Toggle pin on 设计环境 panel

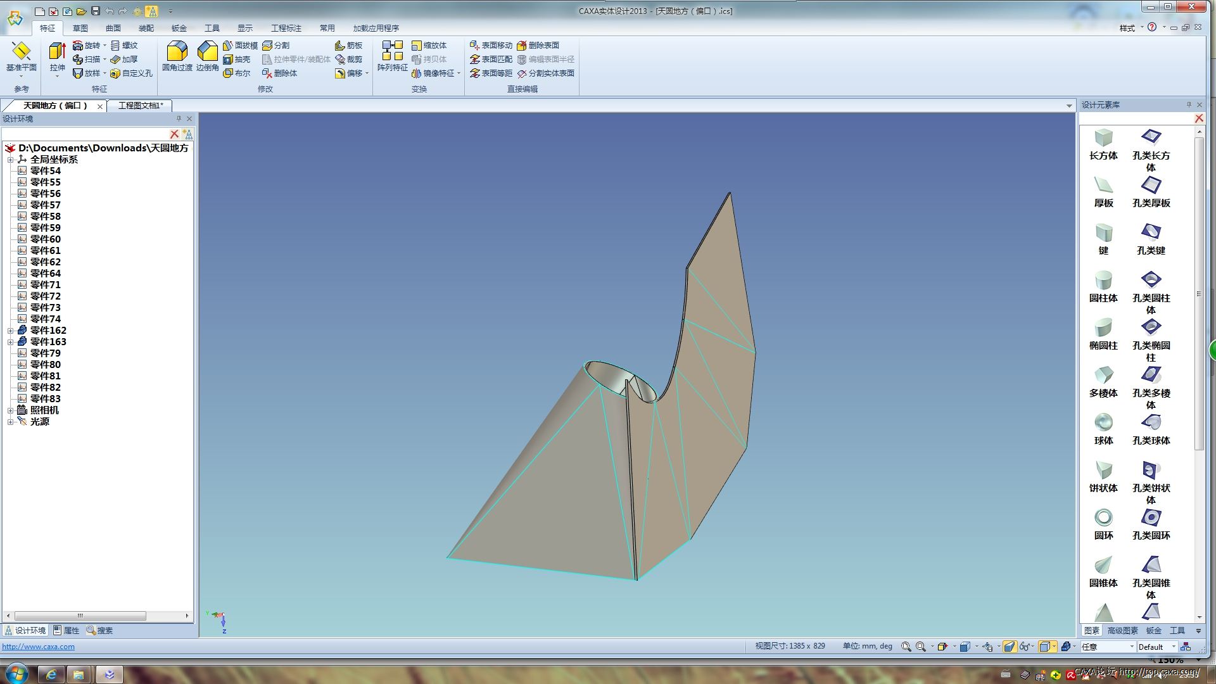[x=179, y=118]
